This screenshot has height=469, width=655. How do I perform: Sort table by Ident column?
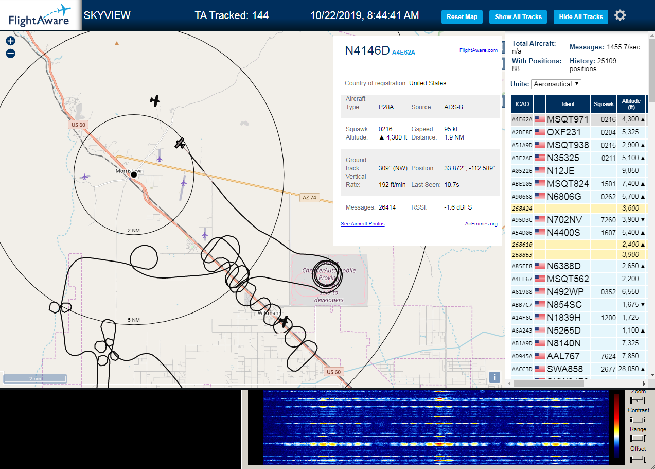[x=568, y=104]
